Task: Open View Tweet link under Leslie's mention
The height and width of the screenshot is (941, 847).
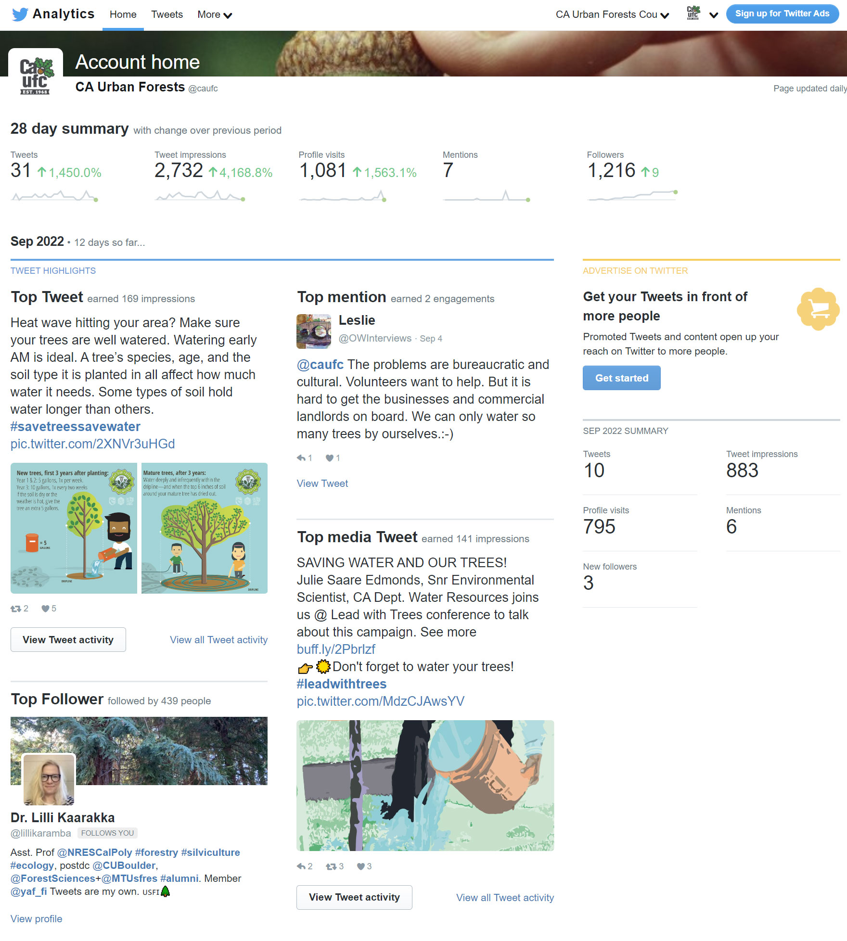Action: pyautogui.click(x=322, y=483)
